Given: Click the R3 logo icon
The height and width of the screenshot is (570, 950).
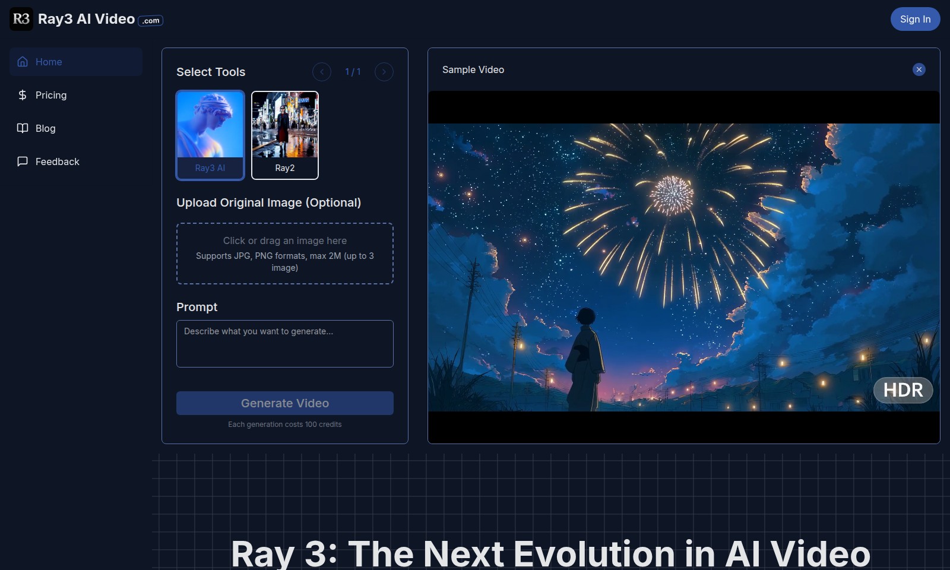Looking at the screenshot, I should point(21,19).
